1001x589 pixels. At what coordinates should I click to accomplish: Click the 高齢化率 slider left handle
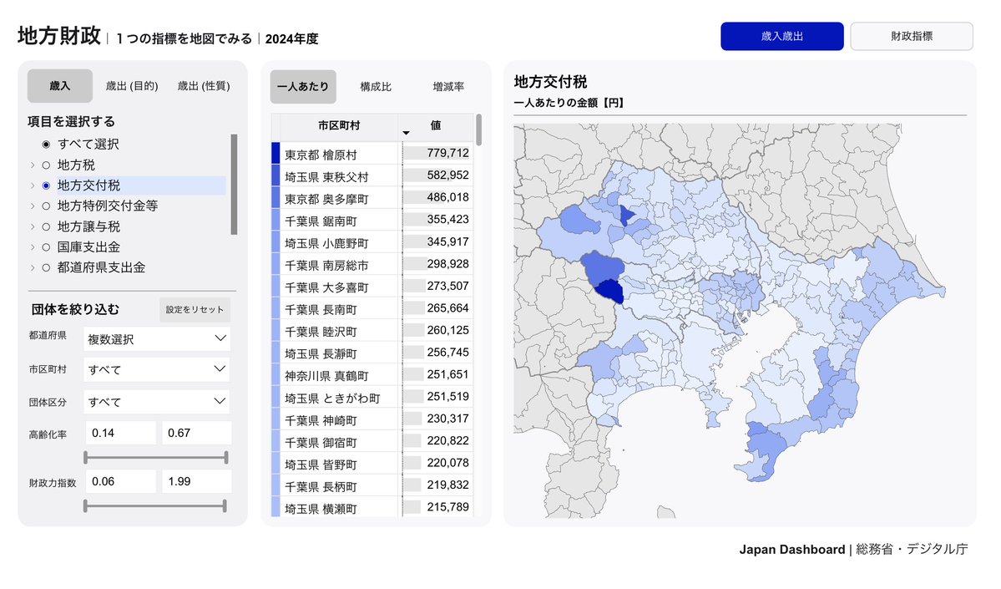click(x=85, y=457)
